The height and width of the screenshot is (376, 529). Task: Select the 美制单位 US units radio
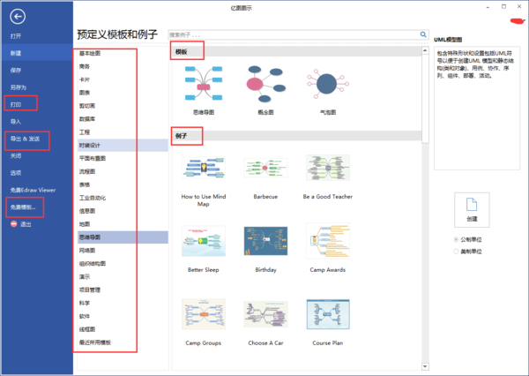click(x=456, y=252)
